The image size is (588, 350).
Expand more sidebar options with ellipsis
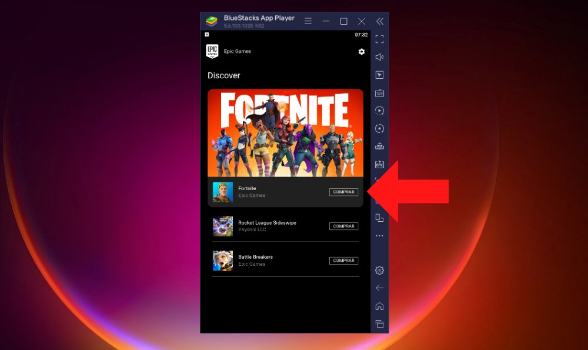tap(379, 235)
